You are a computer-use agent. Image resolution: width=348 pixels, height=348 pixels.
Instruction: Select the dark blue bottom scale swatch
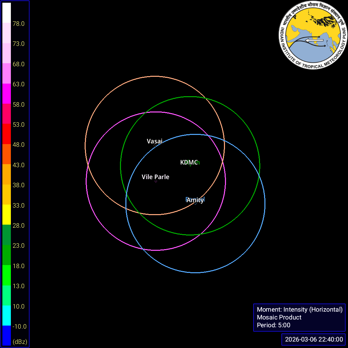coord(7,335)
